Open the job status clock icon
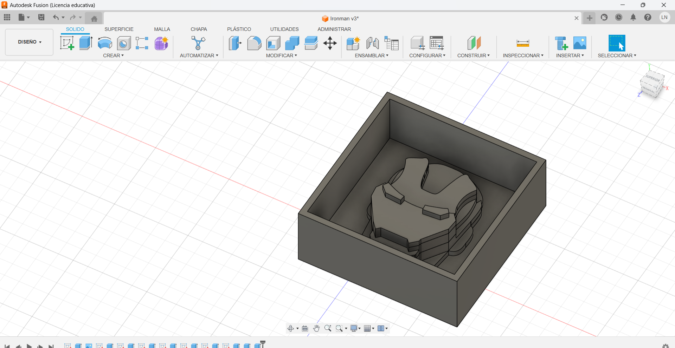The image size is (675, 348). (619, 17)
